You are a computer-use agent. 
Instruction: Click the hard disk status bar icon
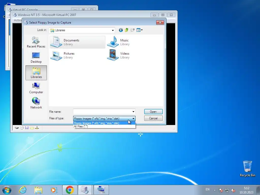pyautogui.click(x=17, y=128)
